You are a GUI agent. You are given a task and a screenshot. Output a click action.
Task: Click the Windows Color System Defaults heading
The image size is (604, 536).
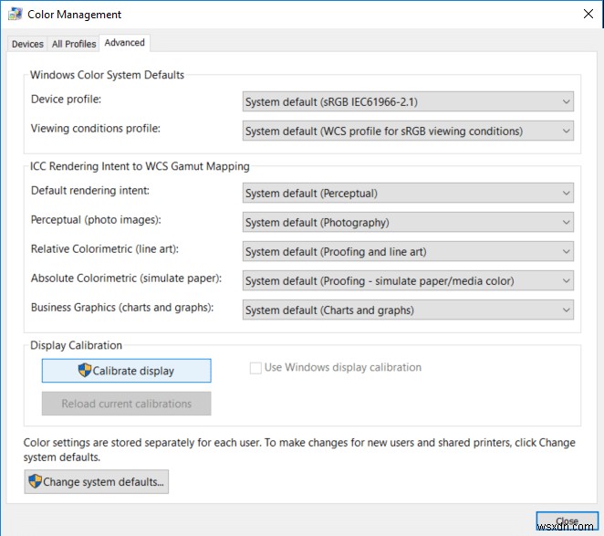click(x=107, y=75)
